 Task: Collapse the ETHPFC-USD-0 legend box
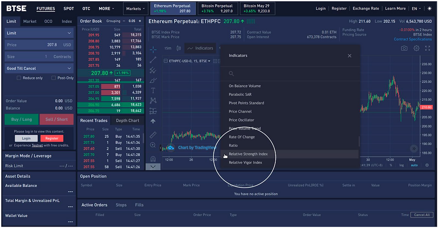coord(166,61)
